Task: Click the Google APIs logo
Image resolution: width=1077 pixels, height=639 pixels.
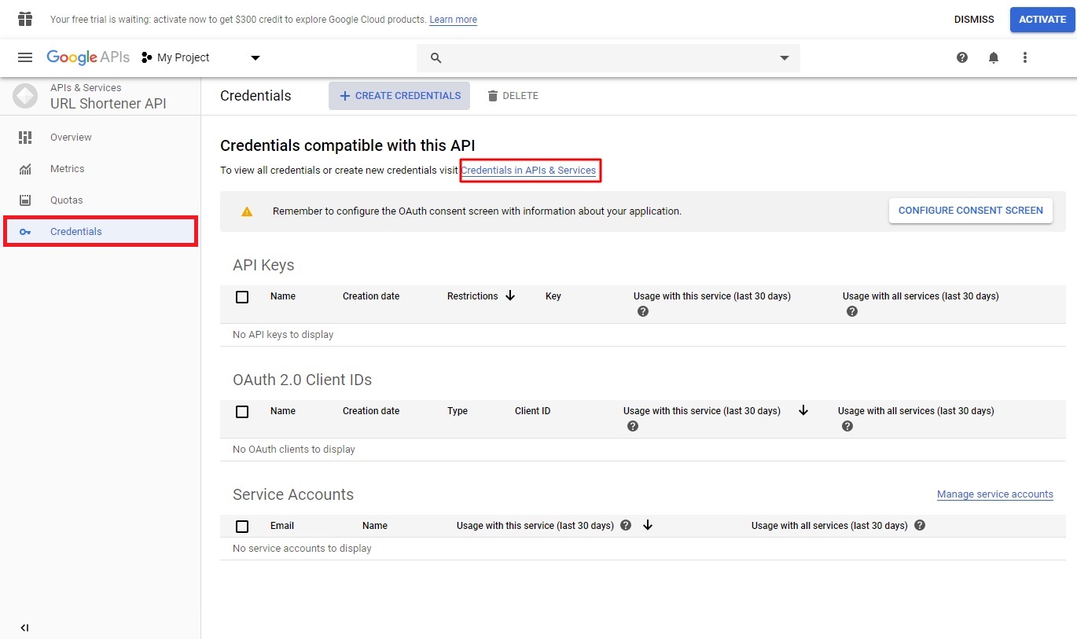Action: click(88, 57)
